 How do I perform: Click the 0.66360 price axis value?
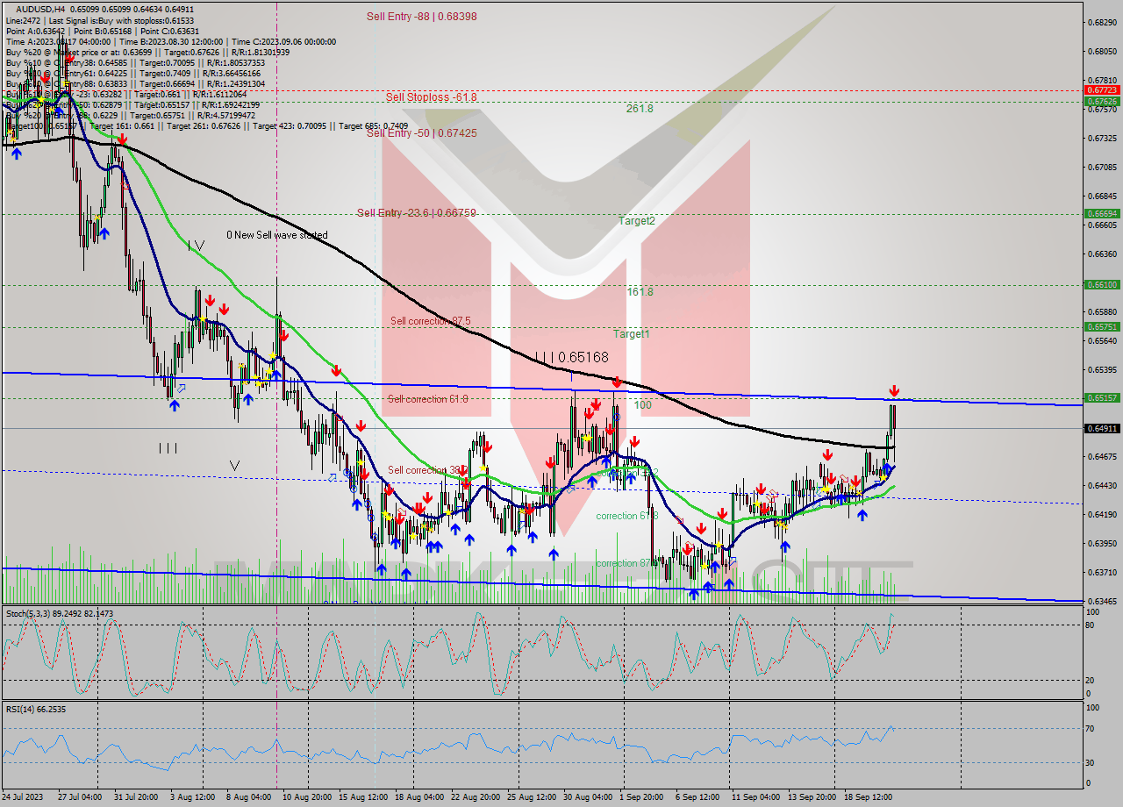click(1101, 254)
